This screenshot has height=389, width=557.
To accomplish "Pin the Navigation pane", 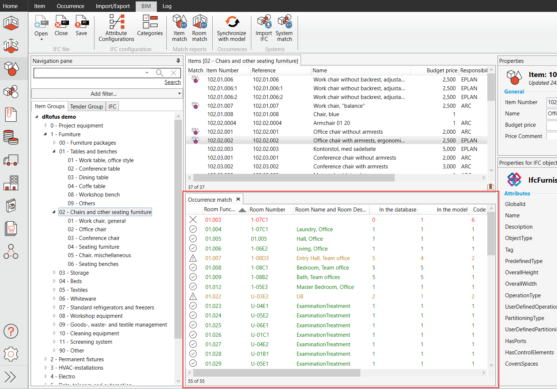I will pyautogui.click(x=178, y=61).
